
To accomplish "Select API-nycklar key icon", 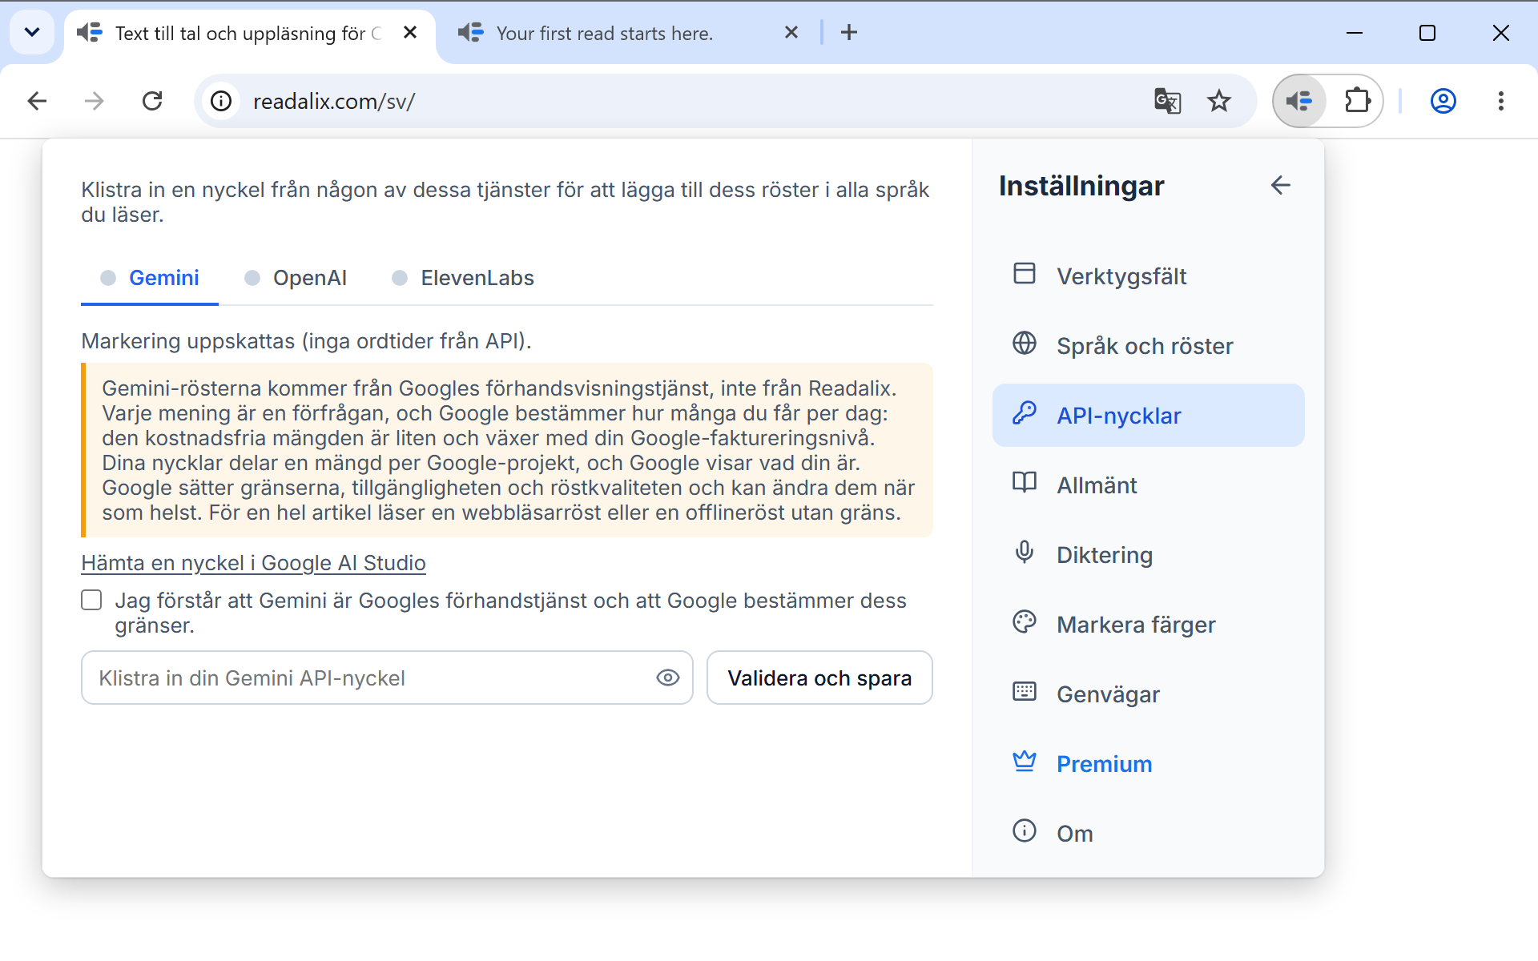I will (1025, 413).
